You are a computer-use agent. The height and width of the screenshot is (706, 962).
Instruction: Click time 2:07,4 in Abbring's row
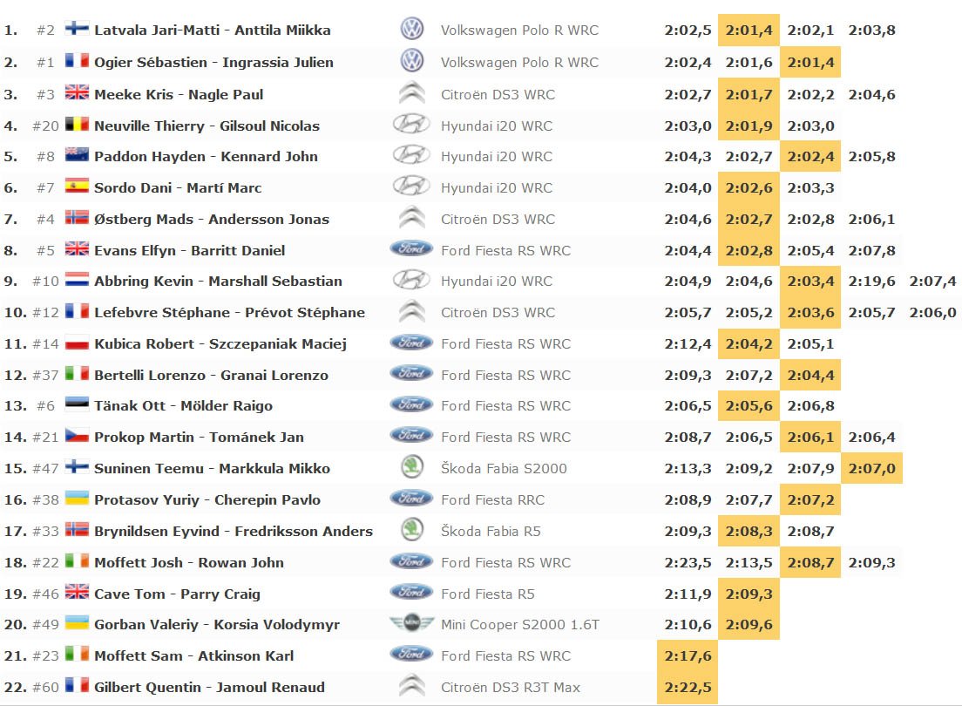pyautogui.click(x=932, y=282)
